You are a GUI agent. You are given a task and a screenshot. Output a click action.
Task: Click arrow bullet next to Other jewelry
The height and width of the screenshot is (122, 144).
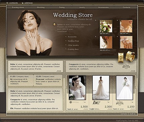coord(66,45)
